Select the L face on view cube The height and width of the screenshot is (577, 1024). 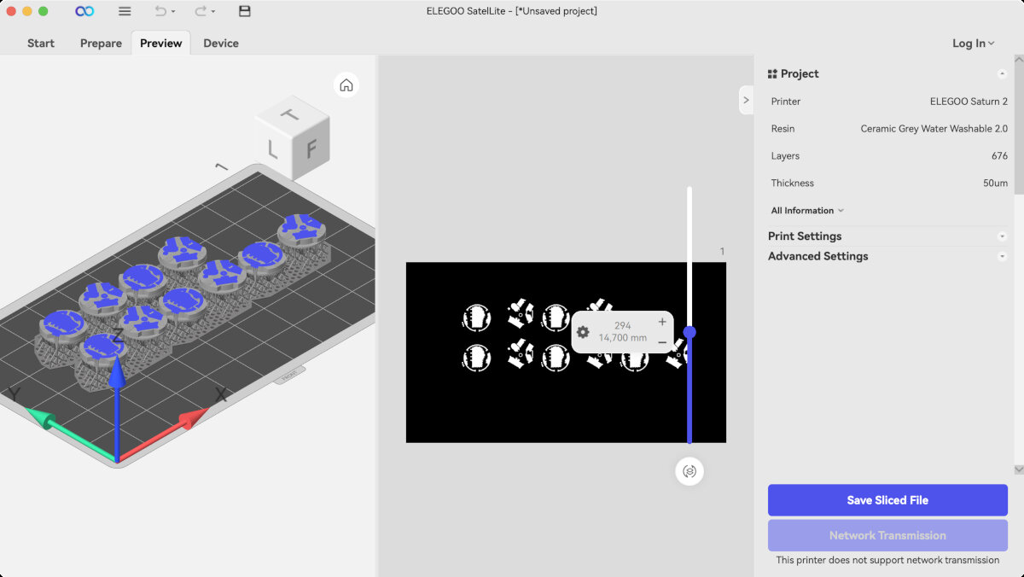click(273, 149)
